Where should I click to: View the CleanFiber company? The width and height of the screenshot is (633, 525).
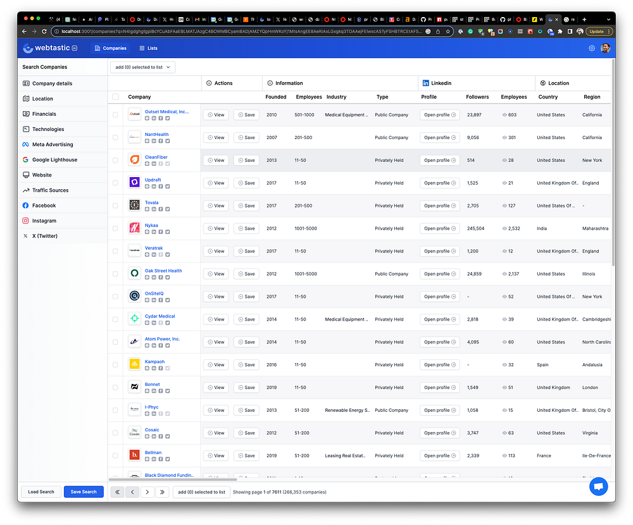pos(216,160)
